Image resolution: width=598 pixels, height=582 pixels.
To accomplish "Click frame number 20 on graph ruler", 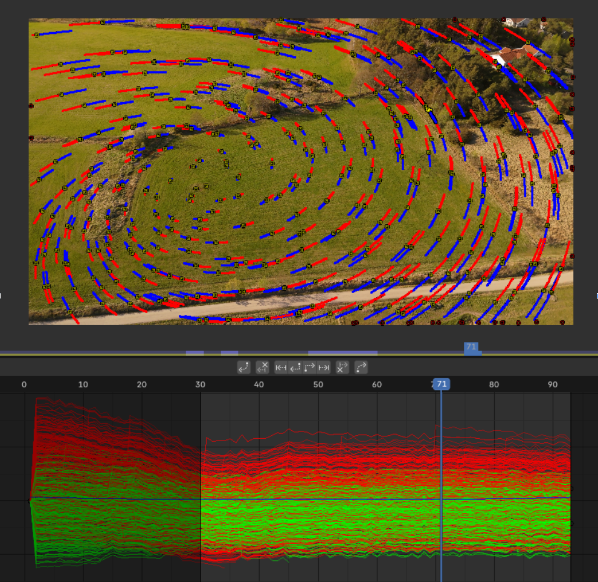I will point(141,384).
